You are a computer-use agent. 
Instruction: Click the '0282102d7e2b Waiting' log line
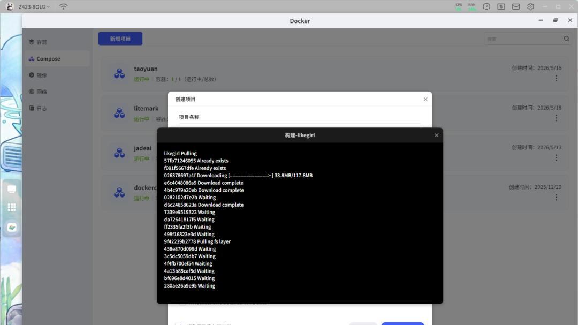(x=190, y=198)
